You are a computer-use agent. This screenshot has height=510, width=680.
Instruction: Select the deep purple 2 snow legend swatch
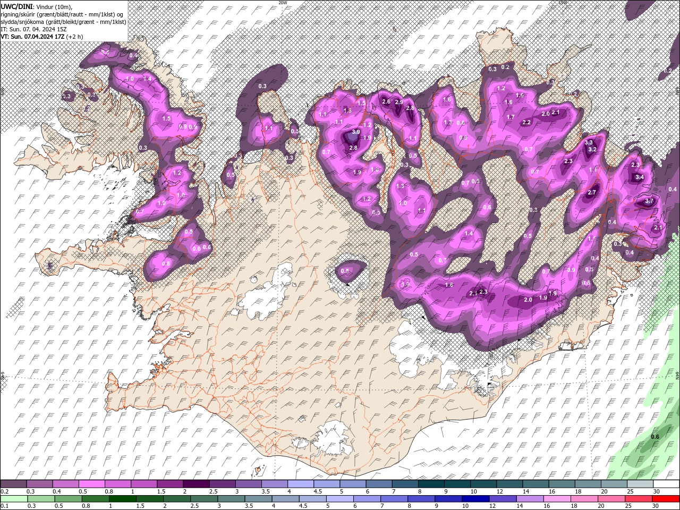[x=196, y=484]
